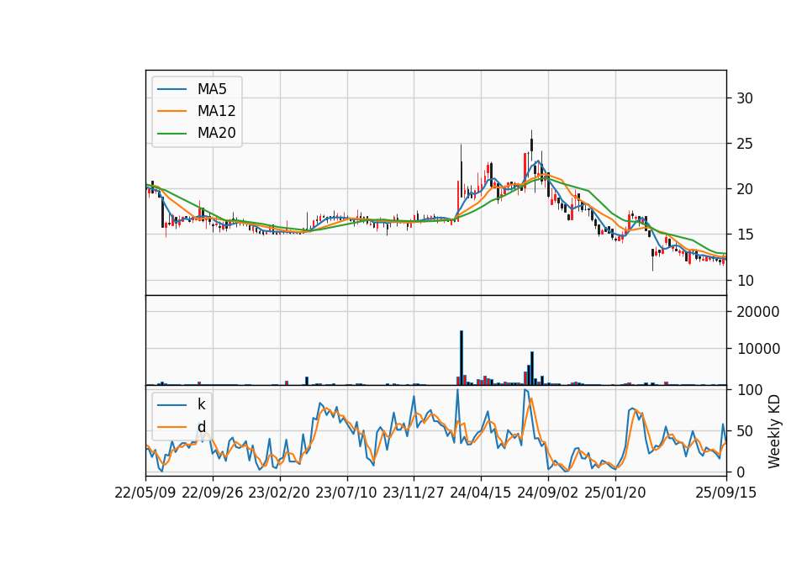Click the 23/02/20 date tick label
This screenshot has width=807, height=580.
pos(279,493)
